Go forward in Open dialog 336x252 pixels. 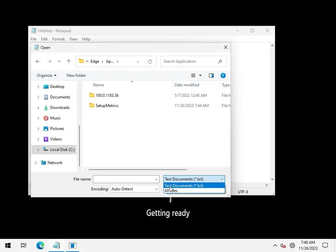(49, 61)
